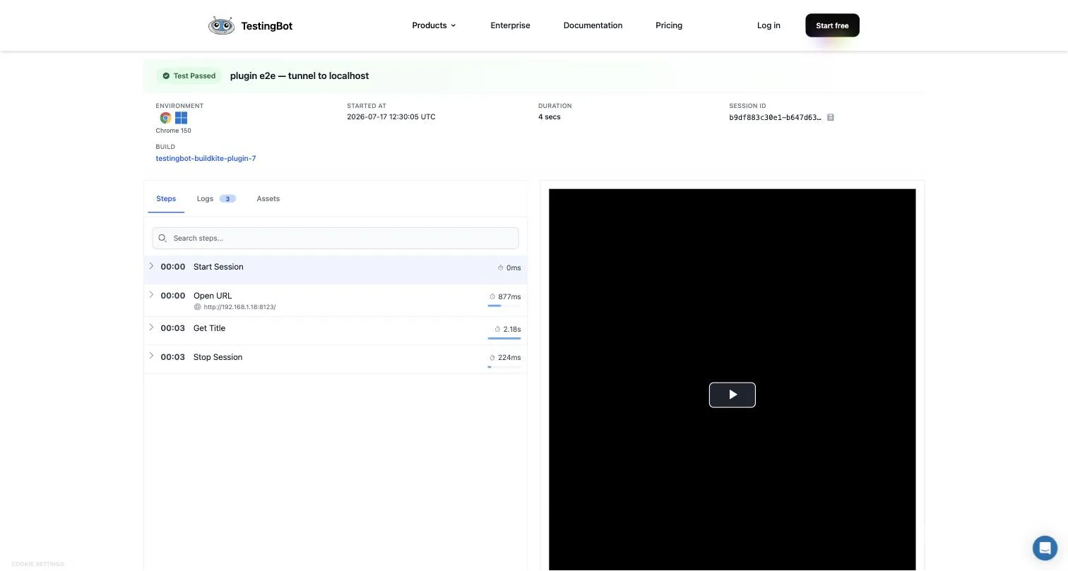Switch to the Assets tab

(x=268, y=199)
